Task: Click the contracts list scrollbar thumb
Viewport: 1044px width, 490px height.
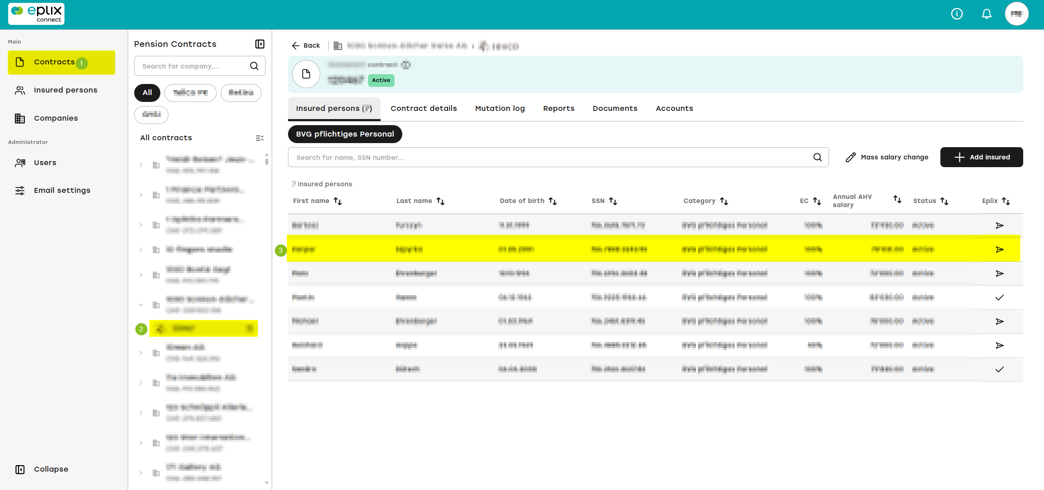Action: pos(266,161)
